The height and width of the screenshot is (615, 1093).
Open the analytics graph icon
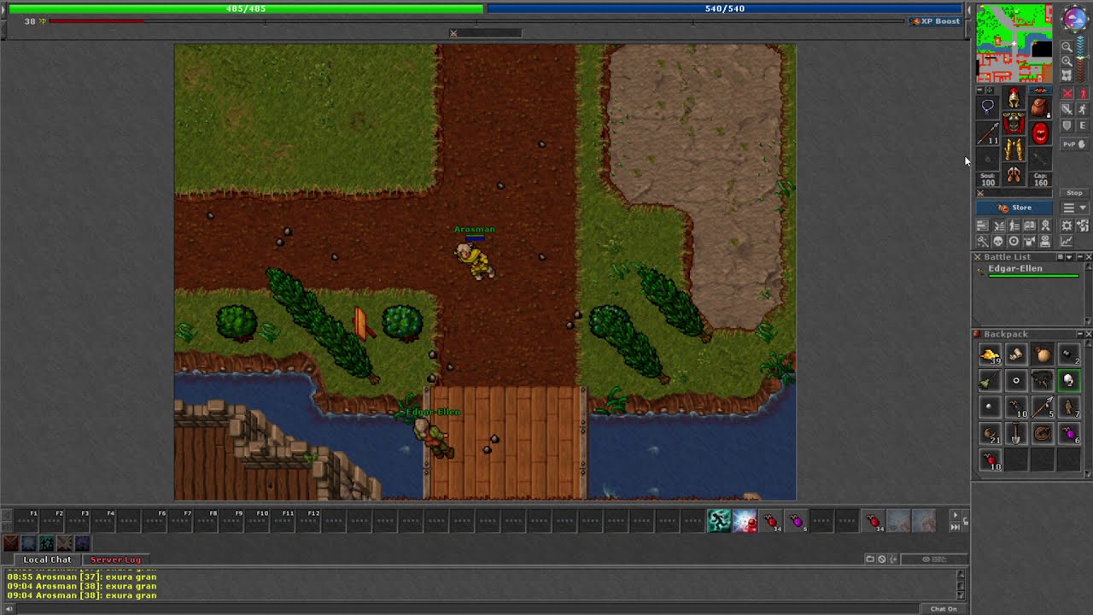click(x=1067, y=242)
